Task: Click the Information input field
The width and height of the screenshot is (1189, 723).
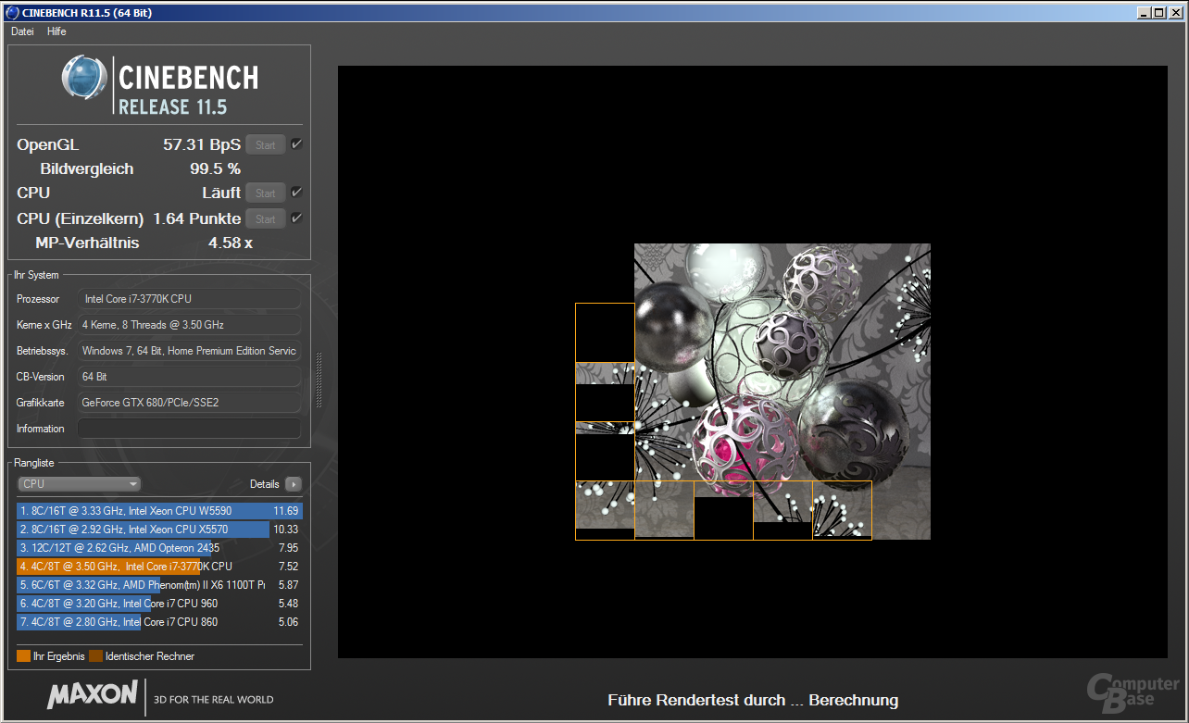Action: click(190, 429)
